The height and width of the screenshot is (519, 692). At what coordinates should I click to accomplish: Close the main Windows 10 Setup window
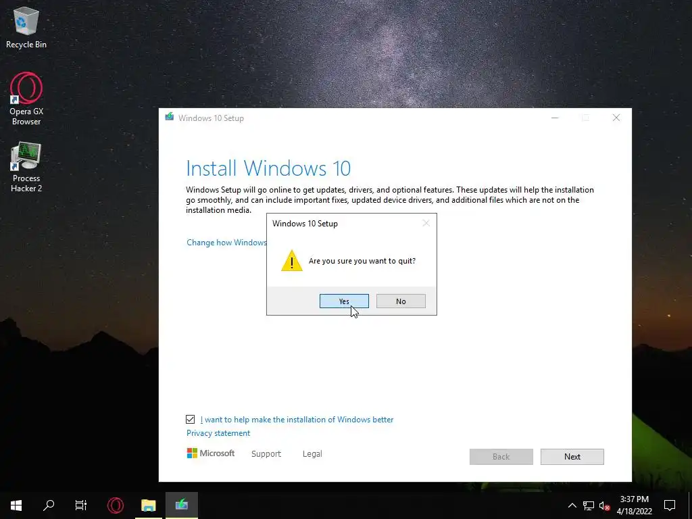point(616,118)
